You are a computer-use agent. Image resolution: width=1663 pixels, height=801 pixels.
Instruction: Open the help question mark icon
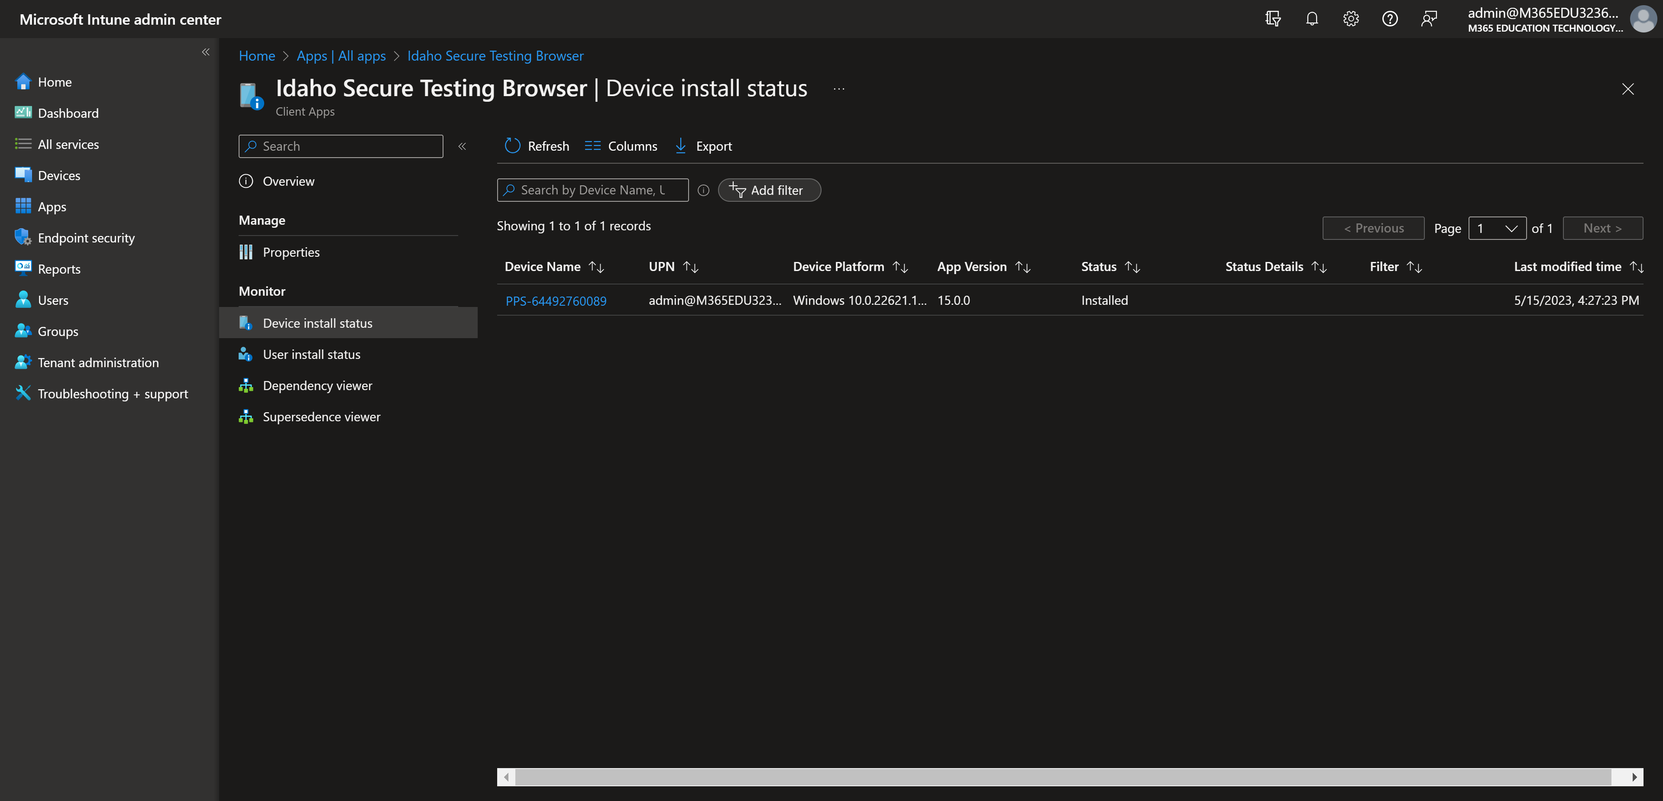1390,19
